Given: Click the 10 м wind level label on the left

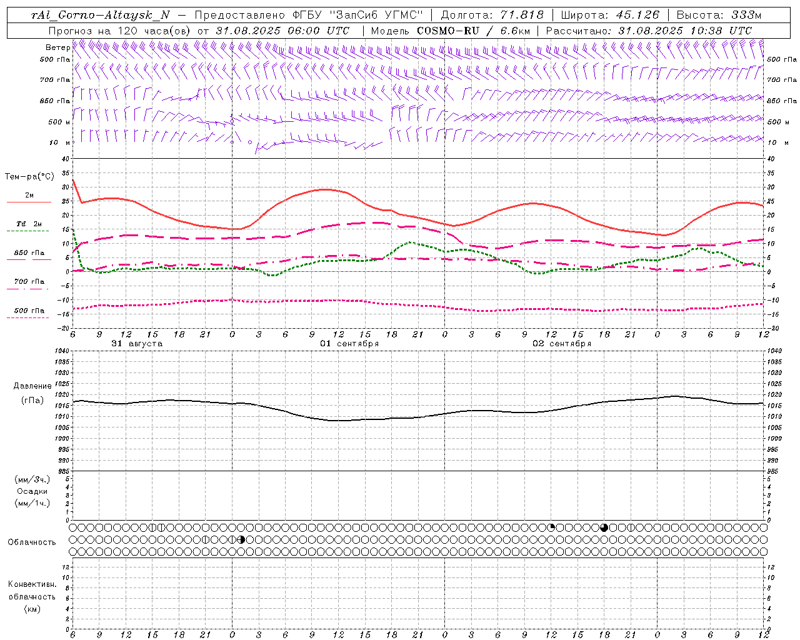Looking at the screenshot, I should click(x=60, y=142).
